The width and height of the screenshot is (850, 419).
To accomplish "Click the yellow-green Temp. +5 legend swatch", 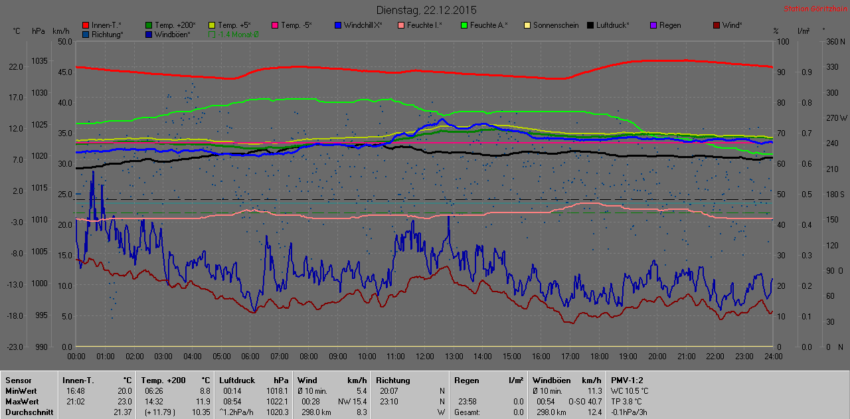I will 212,25.
